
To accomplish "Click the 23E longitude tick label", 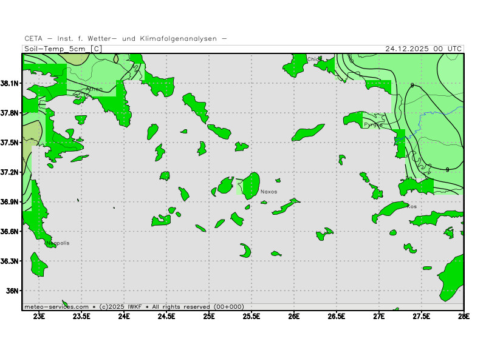I will pos(39,315).
